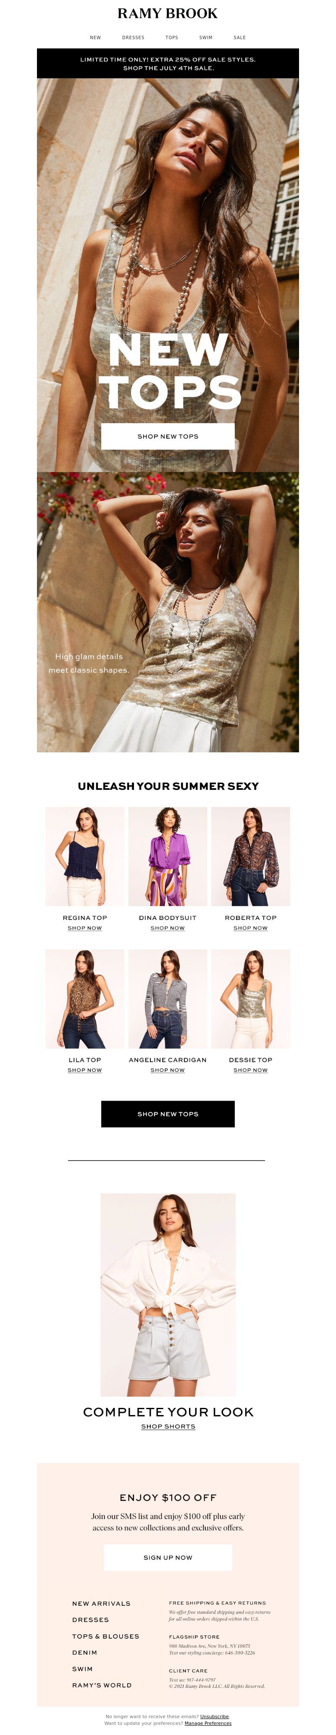This screenshot has height=1735, width=336.
Task: Select the Dessie Top product image
Action: click(x=251, y=999)
